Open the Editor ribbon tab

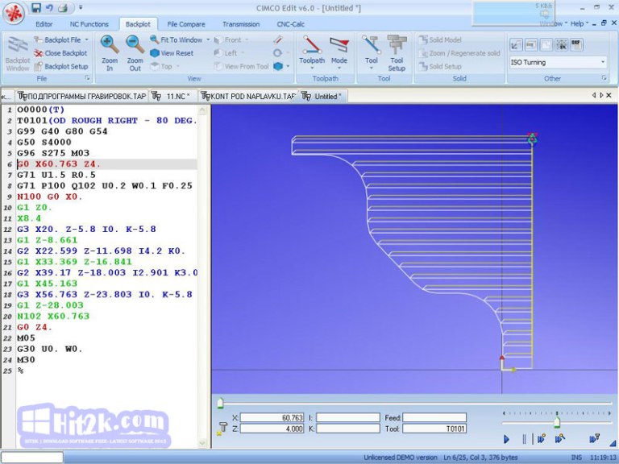click(44, 24)
